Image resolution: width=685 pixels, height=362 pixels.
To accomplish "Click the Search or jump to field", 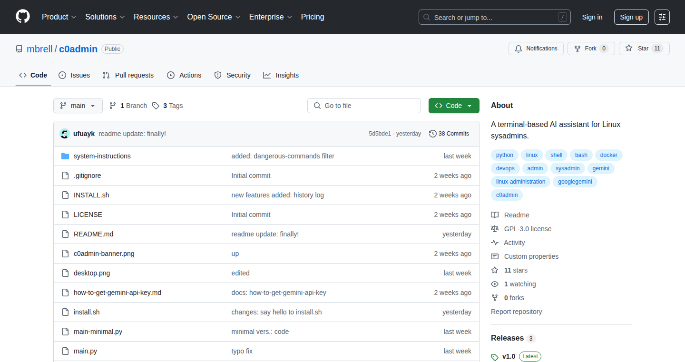I will [x=495, y=17].
